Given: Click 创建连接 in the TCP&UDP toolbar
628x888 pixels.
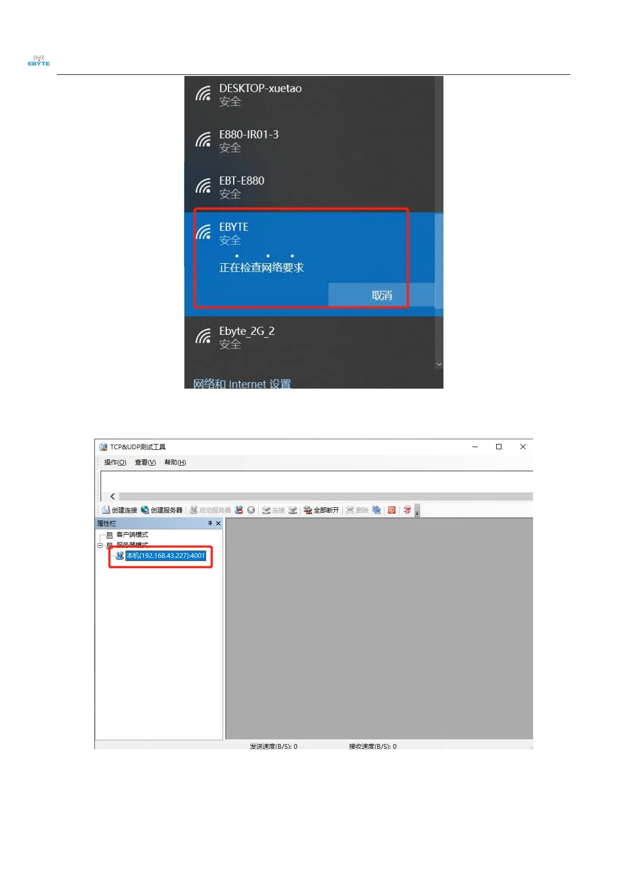Looking at the screenshot, I should (119, 510).
